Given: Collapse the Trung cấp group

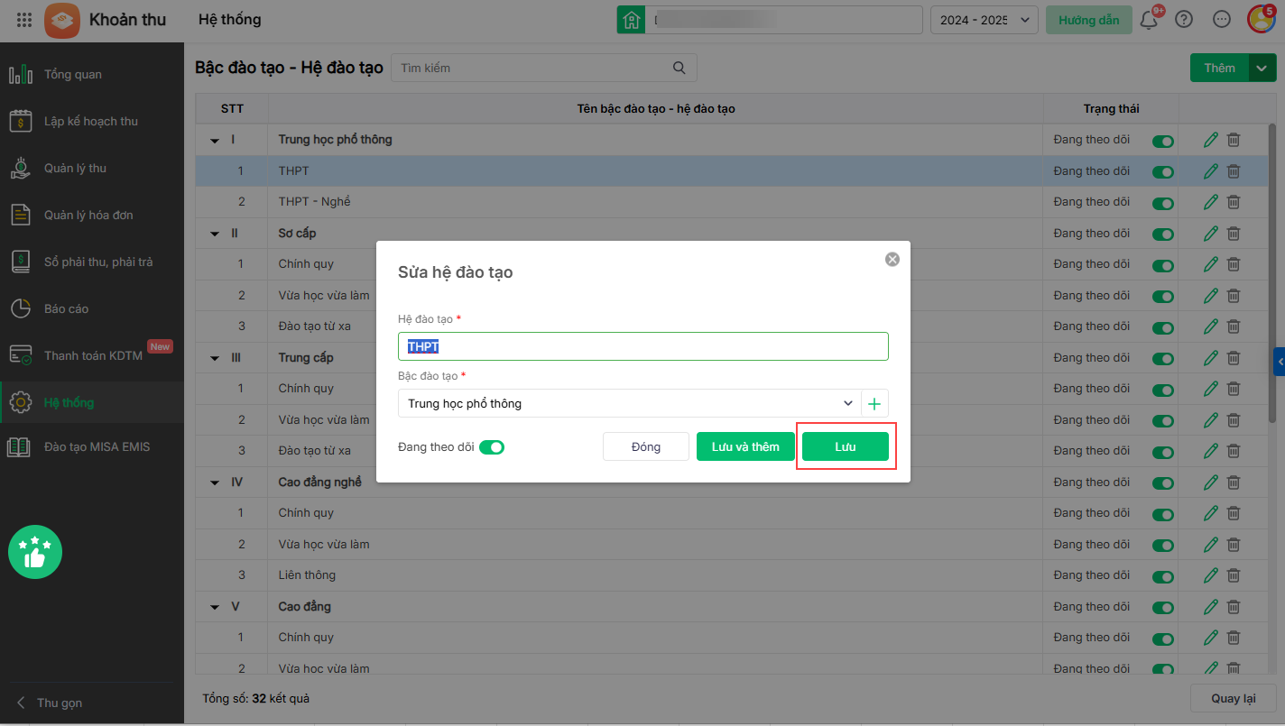Looking at the screenshot, I should tap(215, 358).
